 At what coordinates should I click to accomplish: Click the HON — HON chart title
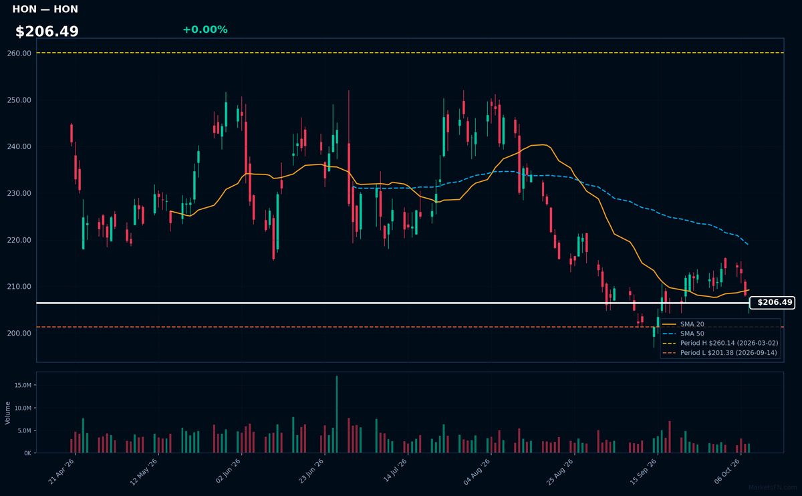point(45,9)
